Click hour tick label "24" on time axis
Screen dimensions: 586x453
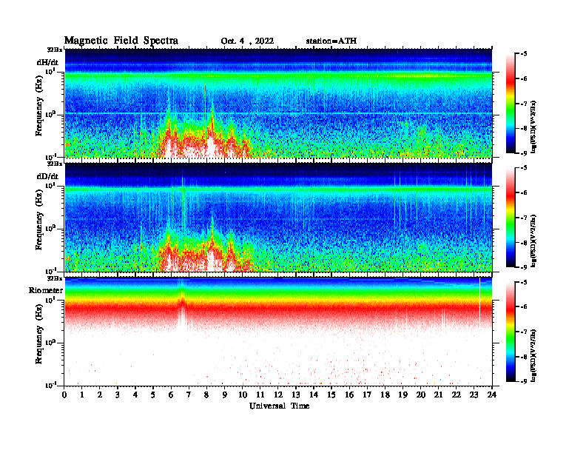pos(492,395)
